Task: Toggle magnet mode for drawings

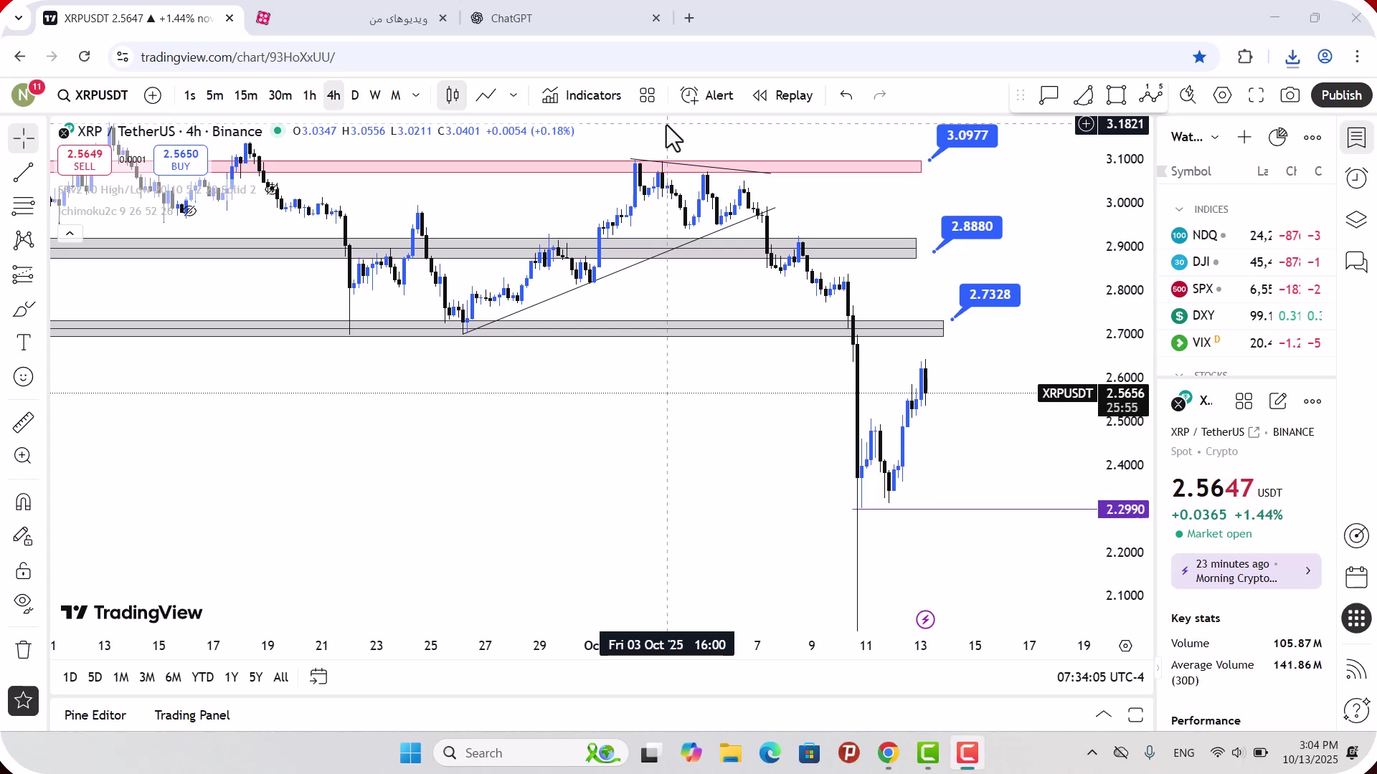Action: pyautogui.click(x=24, y=502)
